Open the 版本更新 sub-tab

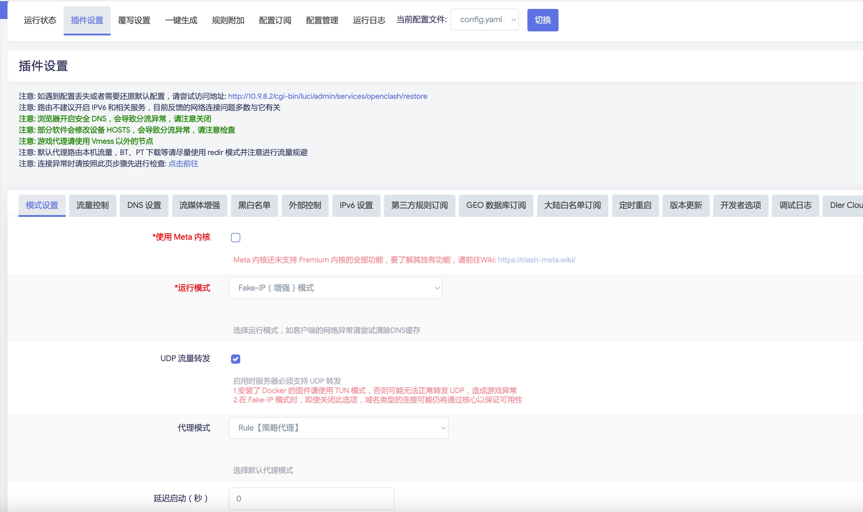pos(686,205)
